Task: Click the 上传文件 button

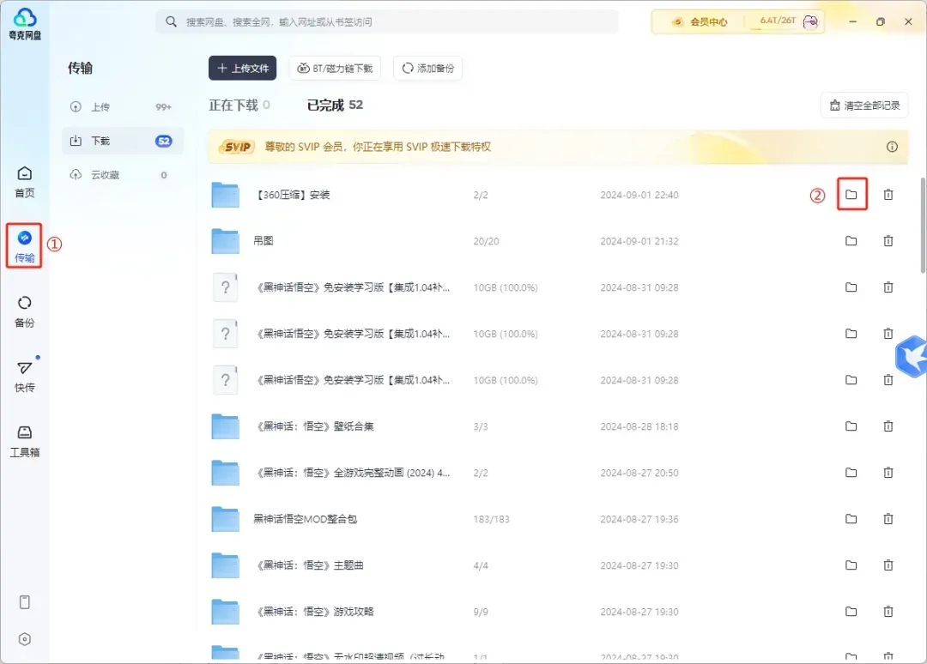Action: pos(242,68)
